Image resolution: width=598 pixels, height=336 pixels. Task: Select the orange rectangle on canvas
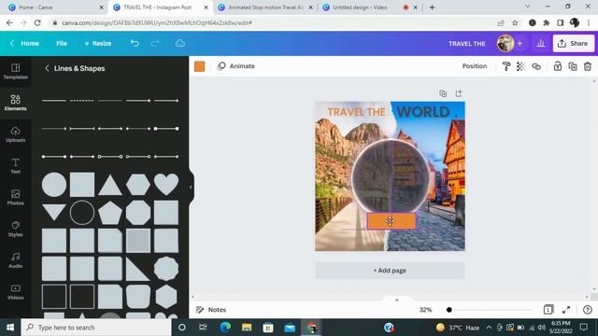392,221
